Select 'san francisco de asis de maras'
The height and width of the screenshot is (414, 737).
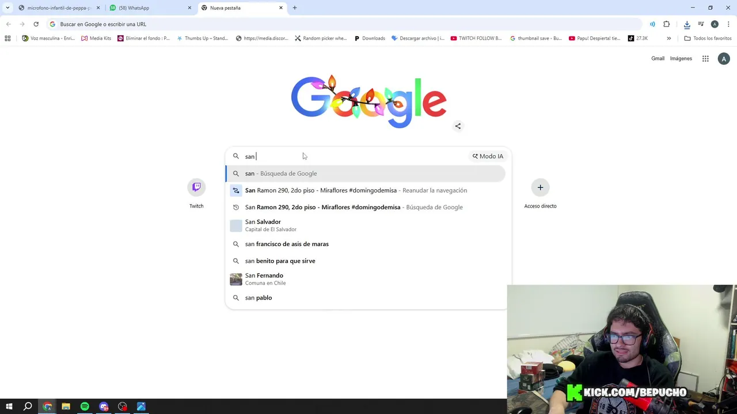point(366,244)
